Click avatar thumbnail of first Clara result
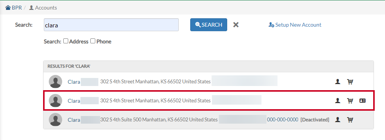 click(56, 81)
